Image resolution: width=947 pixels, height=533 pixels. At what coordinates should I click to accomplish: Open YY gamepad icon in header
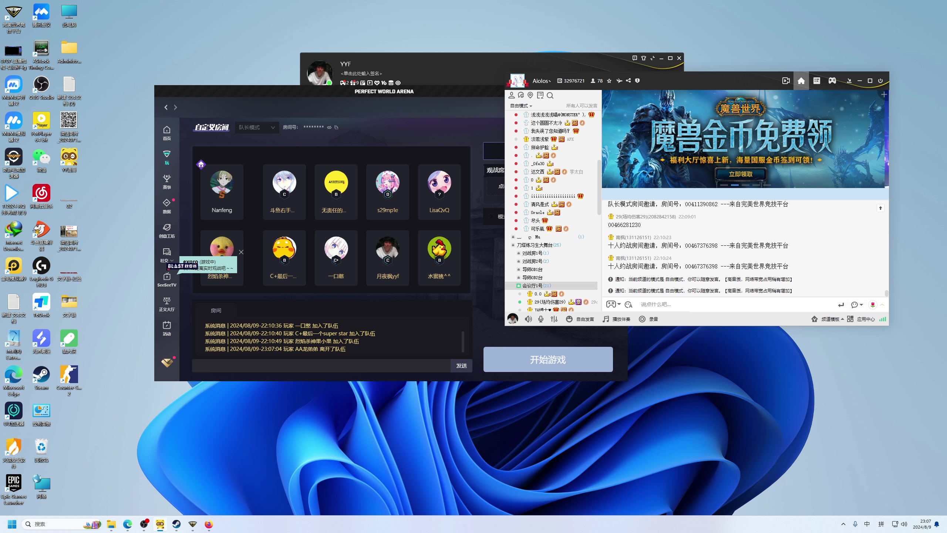[x=832, y=81]
